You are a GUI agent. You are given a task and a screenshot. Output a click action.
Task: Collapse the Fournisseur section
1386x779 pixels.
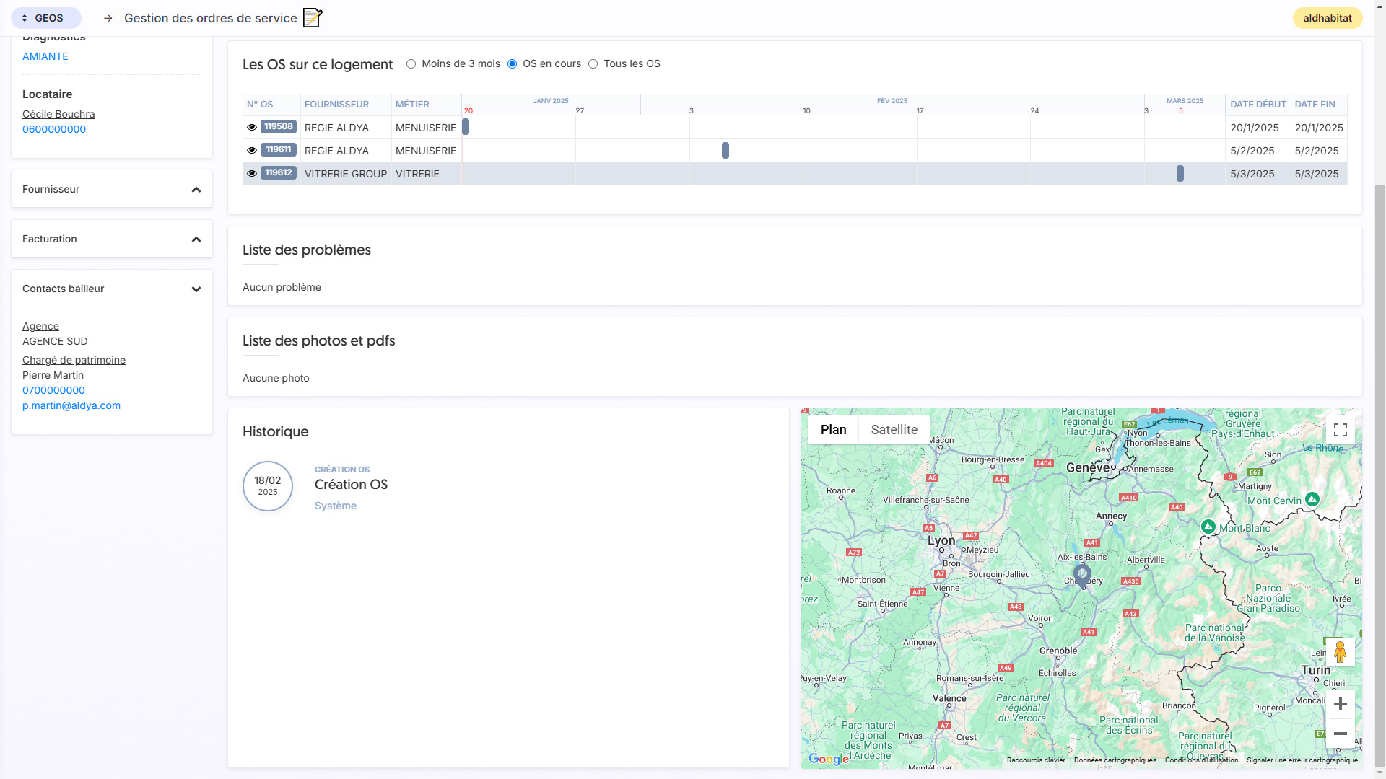click(196, 189)
